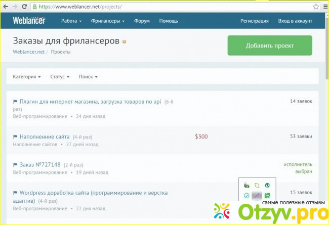Open the browser hamburger menu
329x225 pixels.
pyautogui.click(x=324, y=7)
